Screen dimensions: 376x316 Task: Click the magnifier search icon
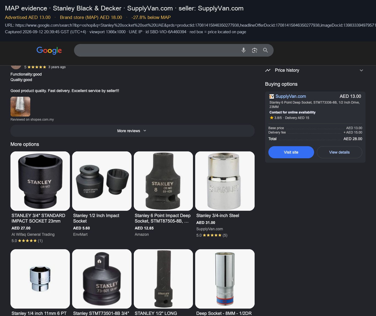coord(265,50)
